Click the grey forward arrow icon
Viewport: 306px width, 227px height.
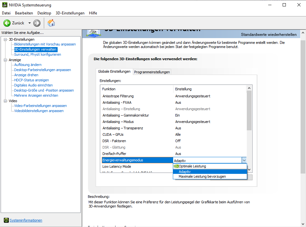click(x=37, y=23)
